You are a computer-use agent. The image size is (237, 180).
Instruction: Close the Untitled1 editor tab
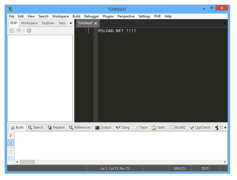96,23
